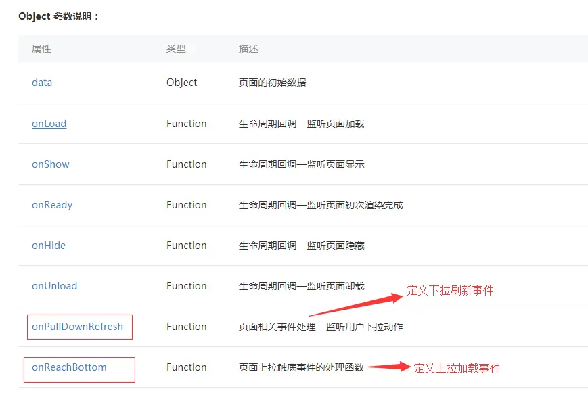588x395 pixels.
Task: Click the Object type in data row
Action: click(x=181, y=83)
